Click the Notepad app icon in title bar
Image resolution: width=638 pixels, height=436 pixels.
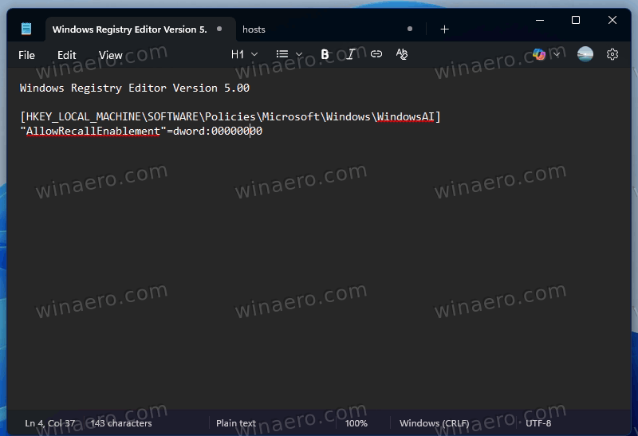coord(26,29)
